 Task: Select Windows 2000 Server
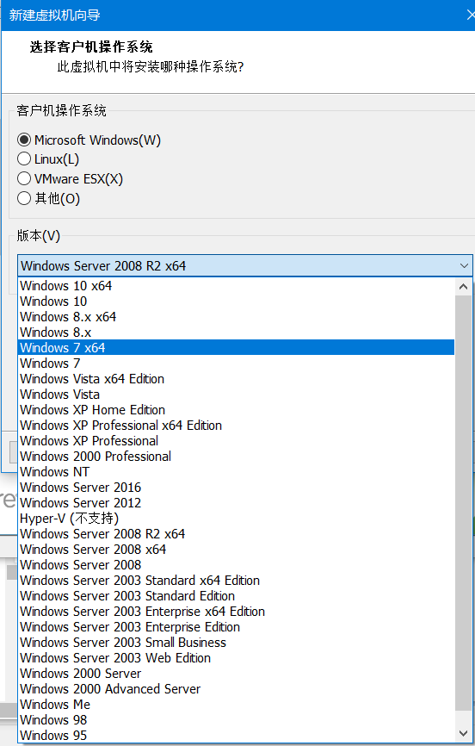point(237,673)
